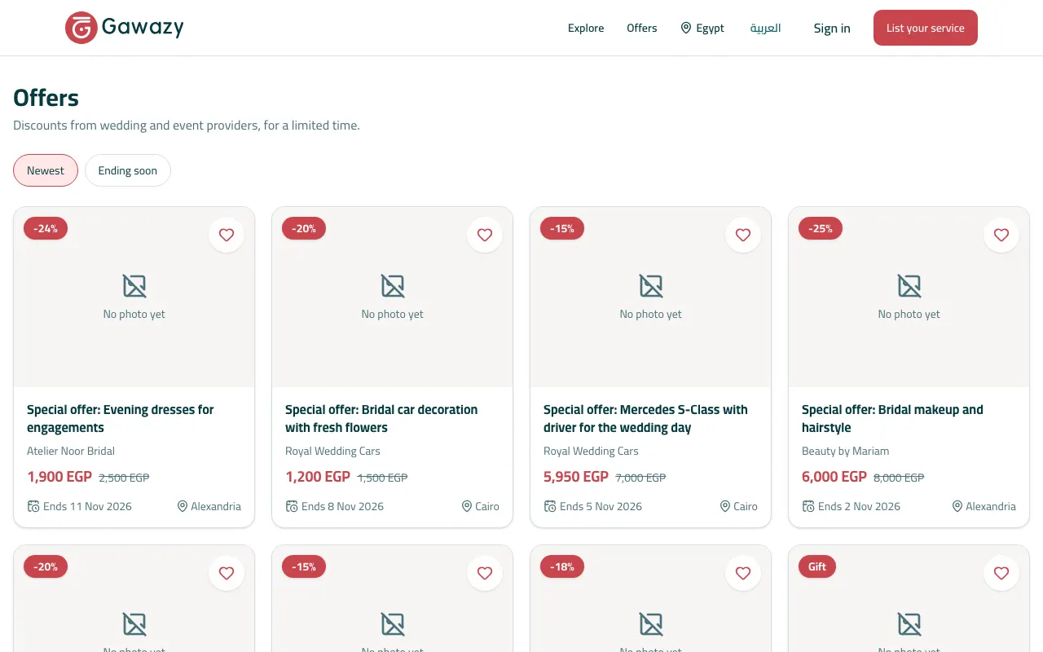Viewport: 1043px width, 652px height.
Task: Click the placeholder image of the Mercedes offer
Action: pyautogui.click(x=651, y=297)
